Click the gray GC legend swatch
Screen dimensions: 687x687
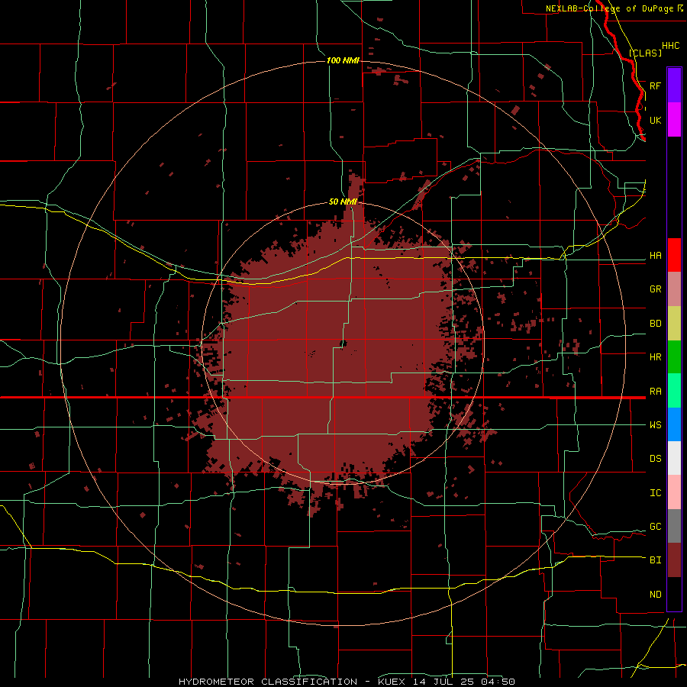(674, 526)
